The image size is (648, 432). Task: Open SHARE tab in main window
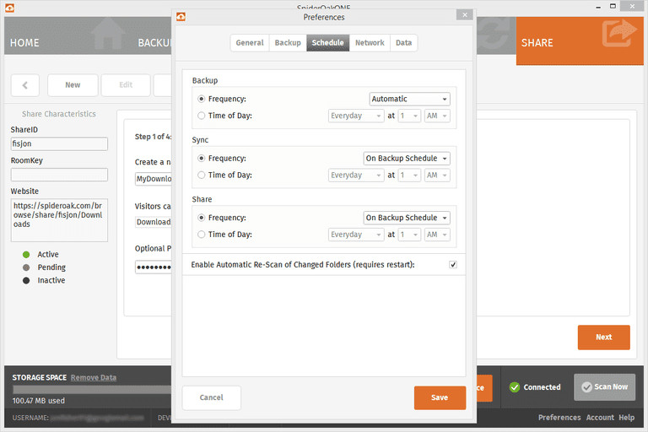[x=580, y=41]
